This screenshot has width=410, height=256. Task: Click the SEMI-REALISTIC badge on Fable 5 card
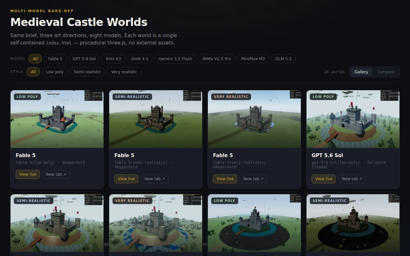pos(132,97)
